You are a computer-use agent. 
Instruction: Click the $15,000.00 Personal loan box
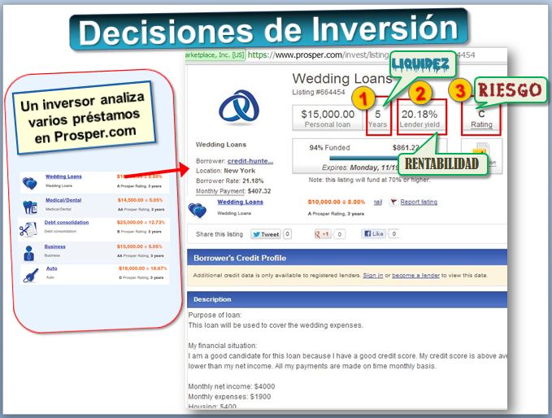(x=328, y=118)
